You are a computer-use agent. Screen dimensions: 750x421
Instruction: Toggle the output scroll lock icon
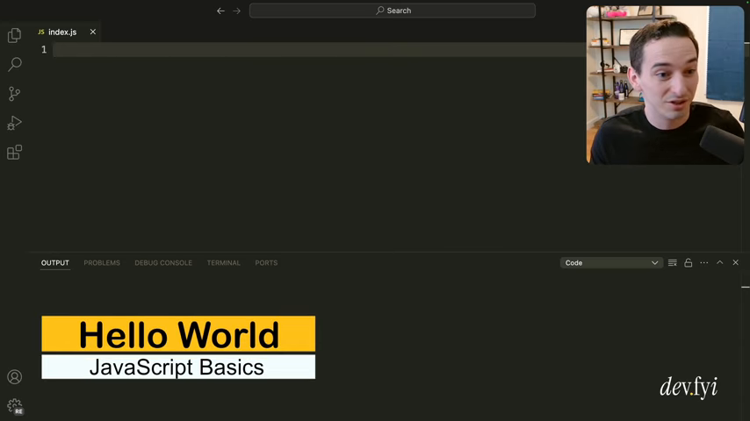point(689,263)
